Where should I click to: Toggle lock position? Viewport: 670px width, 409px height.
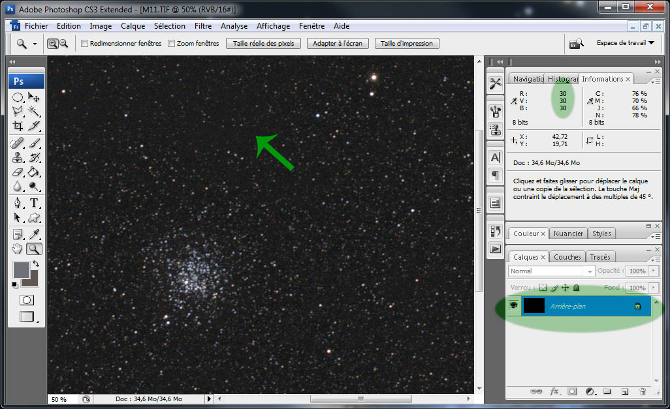pyautogui.click(x=566, y=288)
